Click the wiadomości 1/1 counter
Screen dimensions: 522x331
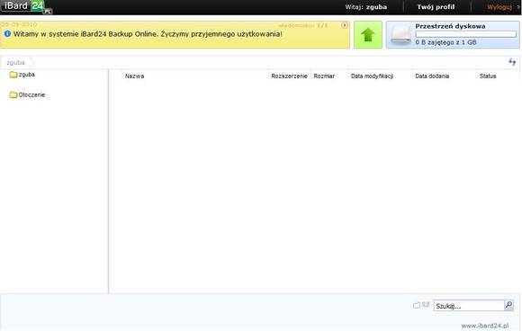pos(303,25)
